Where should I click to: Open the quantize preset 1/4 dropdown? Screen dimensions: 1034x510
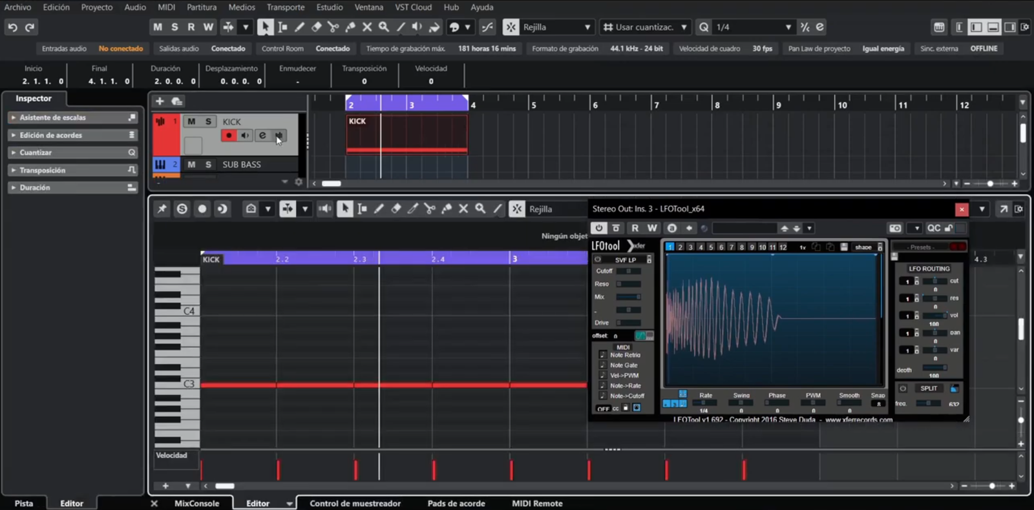coord(788,27)
